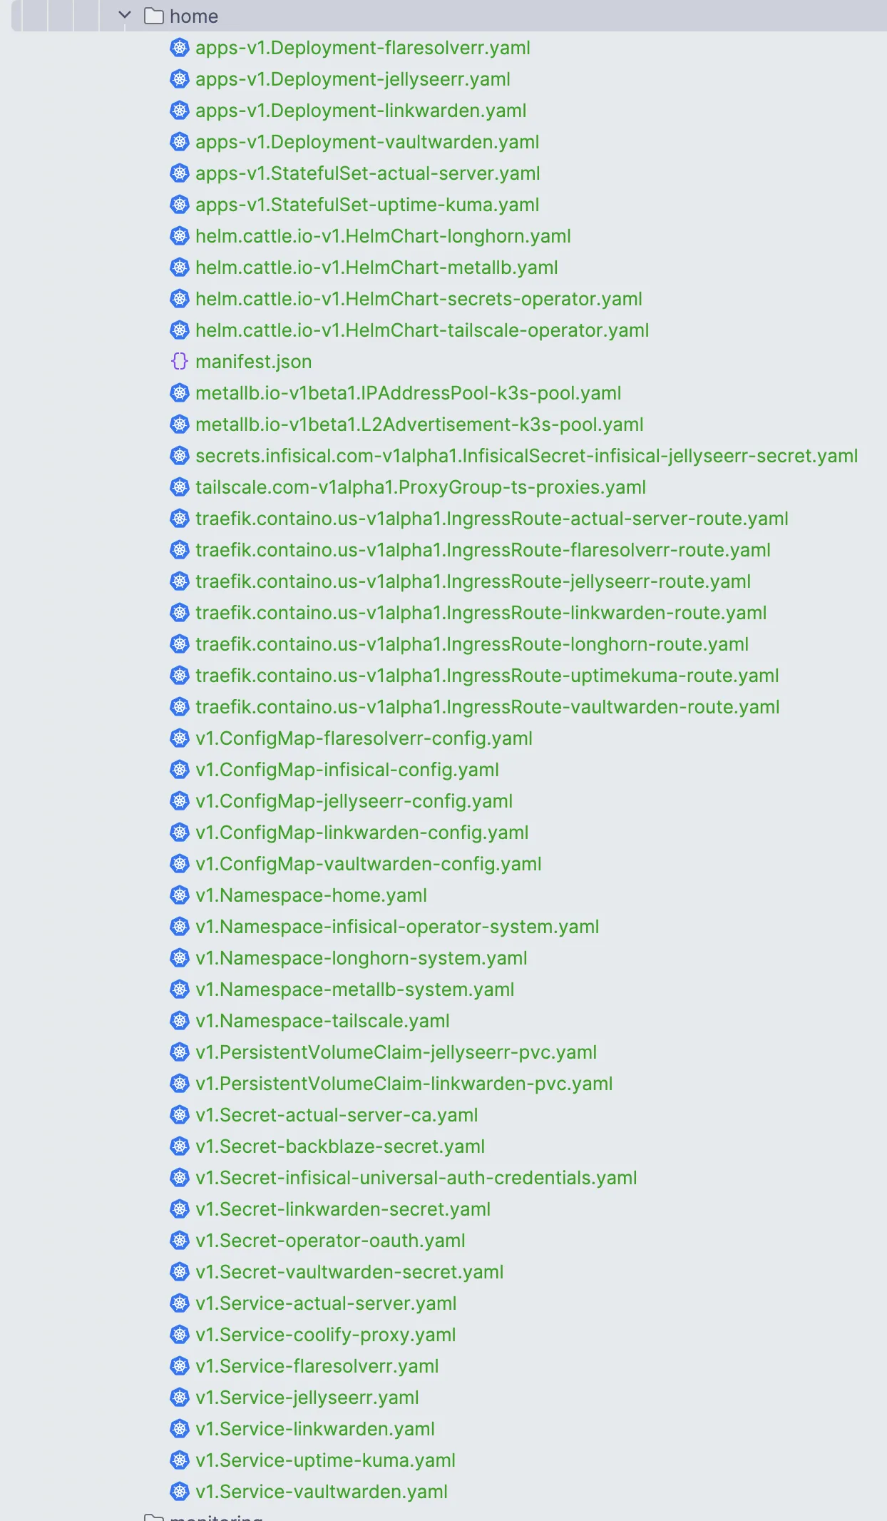Open traefik.containo.us-v1alpha1.IngressRoute-longhorn-route.yaml
This screenshot has width=887, height=1521.
(x=472, y=644)
